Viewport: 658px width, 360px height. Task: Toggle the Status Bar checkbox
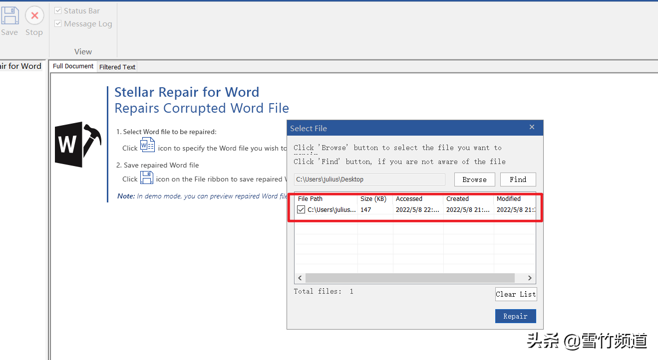[x=58, y=10]
